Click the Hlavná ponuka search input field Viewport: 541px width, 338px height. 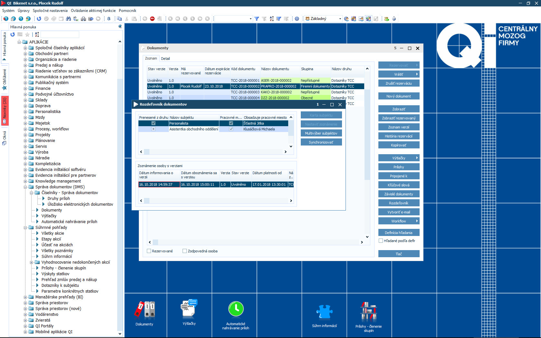coord(60,34)
